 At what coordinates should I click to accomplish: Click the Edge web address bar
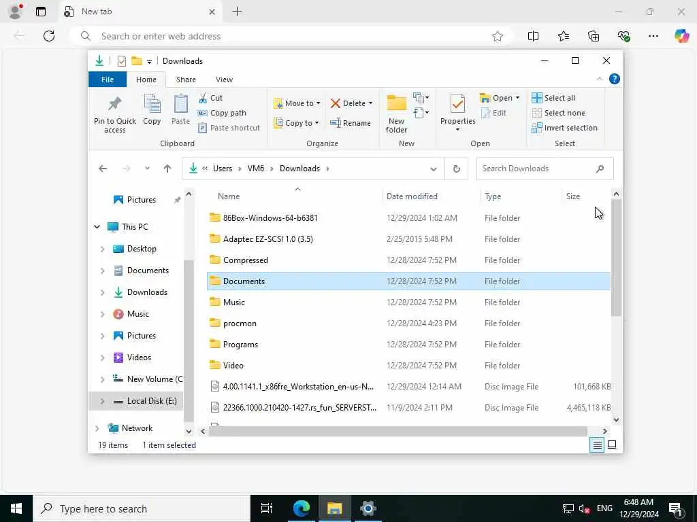tap(291, 37)
